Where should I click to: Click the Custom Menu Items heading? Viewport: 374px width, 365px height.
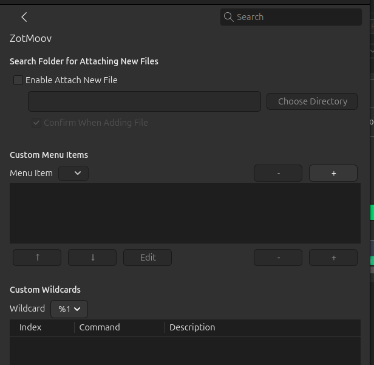[x=49, y=155]
